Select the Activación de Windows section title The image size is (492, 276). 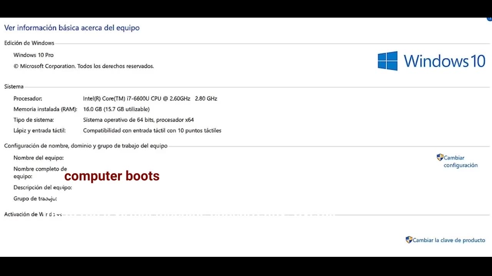33,214
